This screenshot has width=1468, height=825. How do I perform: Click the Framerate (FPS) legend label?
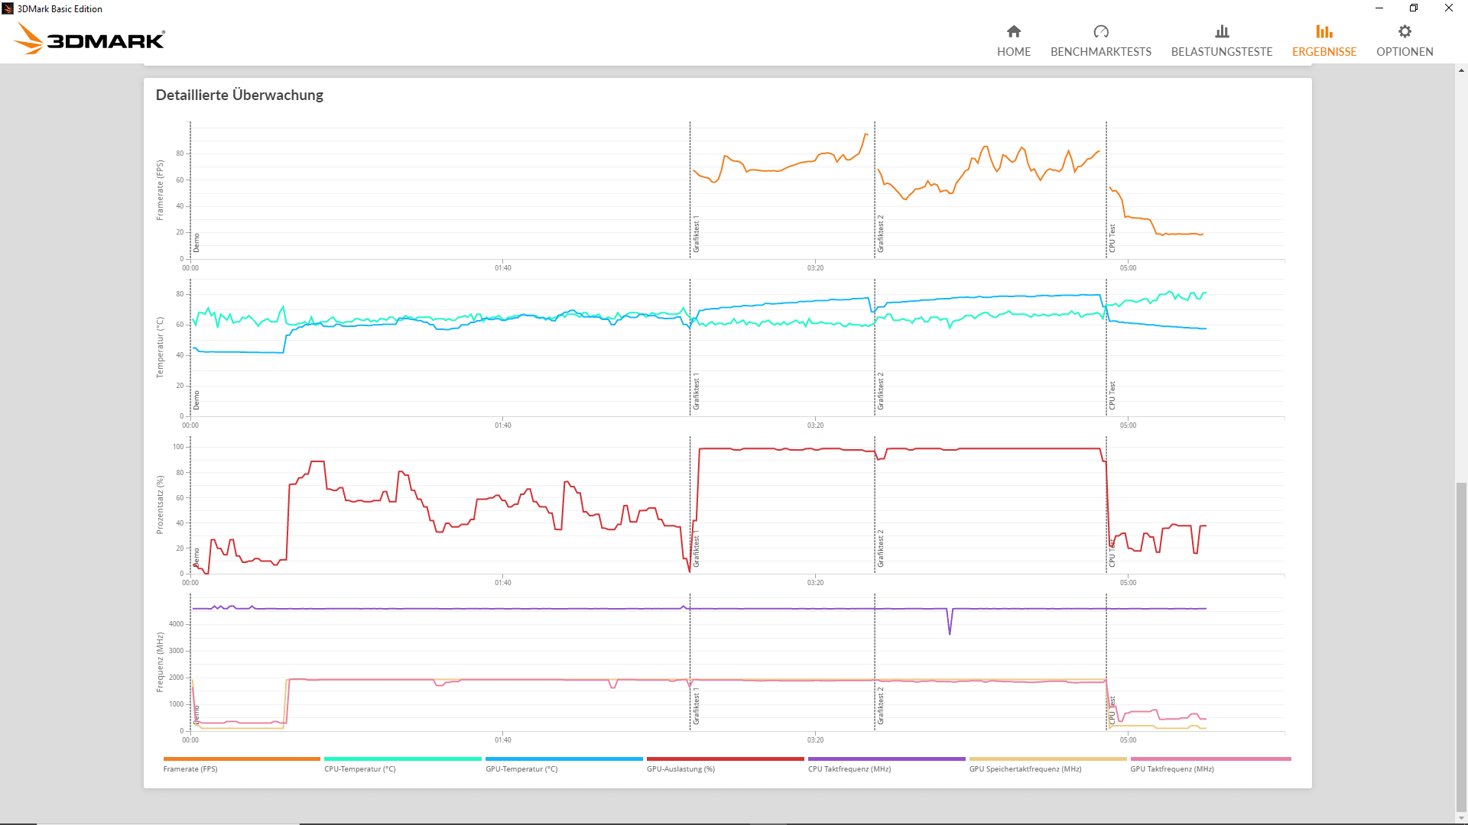(190, 769)
